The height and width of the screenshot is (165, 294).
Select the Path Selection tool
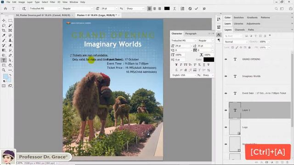(10, 60)
